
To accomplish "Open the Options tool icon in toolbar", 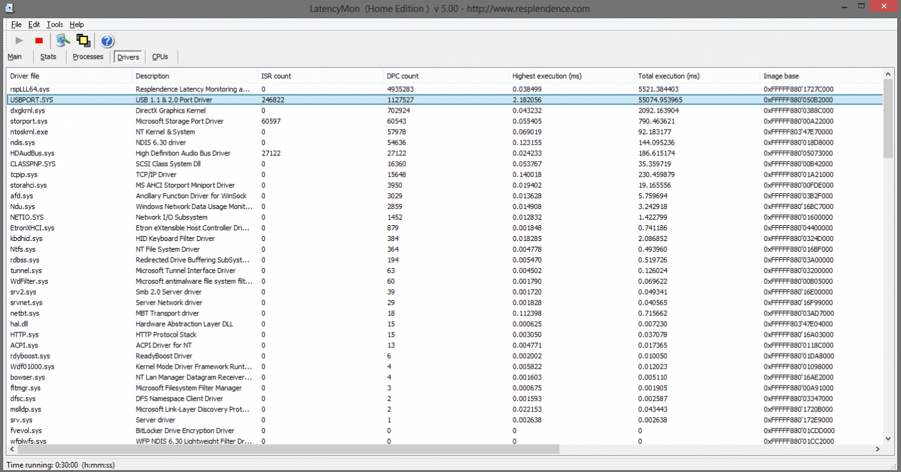I will point(62,41).
